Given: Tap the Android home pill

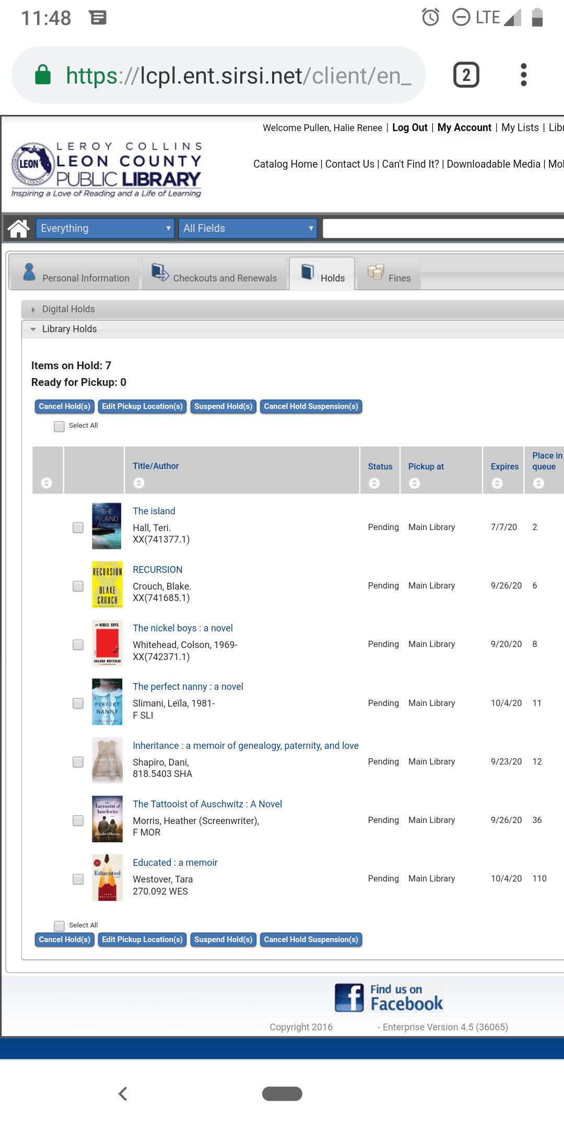Looking at the screenshot, I should click(x=282, y=1094).
